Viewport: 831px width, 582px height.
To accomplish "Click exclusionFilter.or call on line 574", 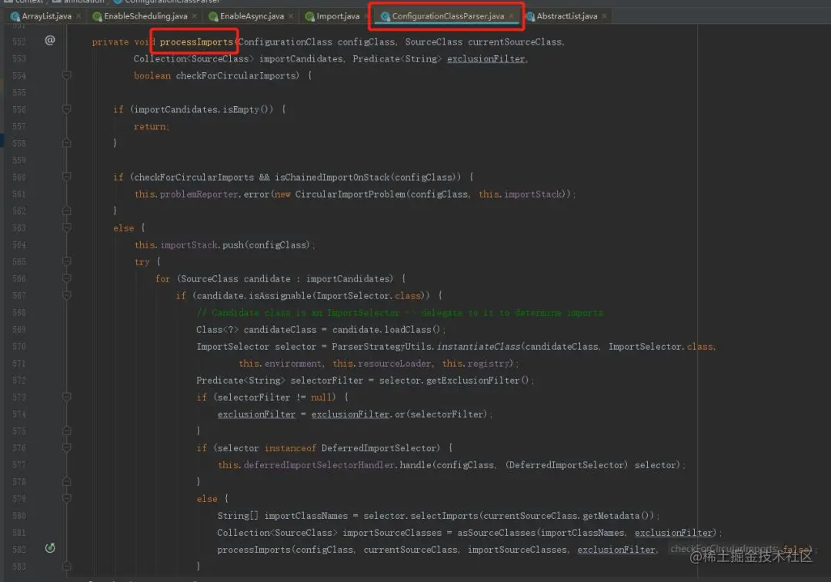I will coord(358,414).
